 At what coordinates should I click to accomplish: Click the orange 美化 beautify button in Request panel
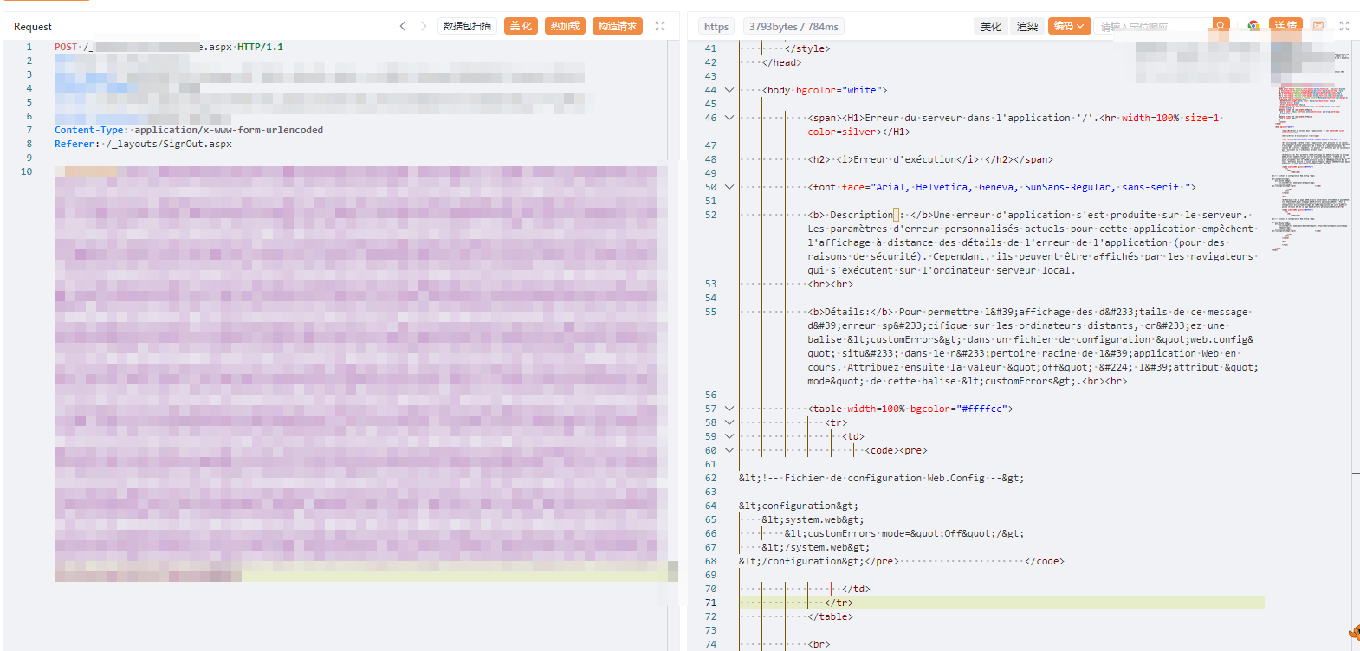pyautogui.click(x=521, y=26)
